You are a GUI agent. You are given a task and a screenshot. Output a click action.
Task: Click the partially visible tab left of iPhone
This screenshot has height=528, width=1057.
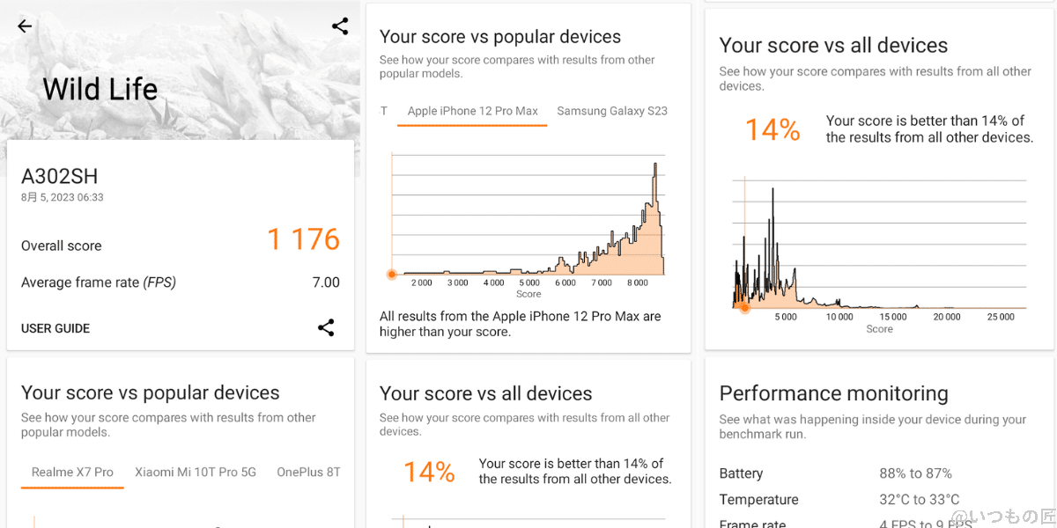click(384, 112)
